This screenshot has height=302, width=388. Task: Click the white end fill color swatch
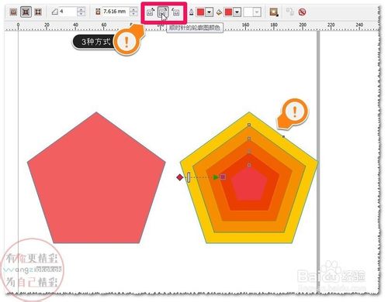[248, 12]
